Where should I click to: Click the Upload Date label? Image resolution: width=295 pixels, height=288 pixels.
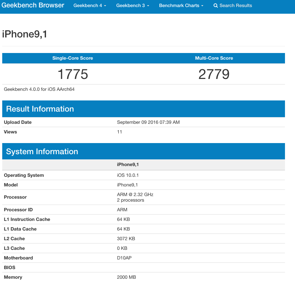pos(18,122)
